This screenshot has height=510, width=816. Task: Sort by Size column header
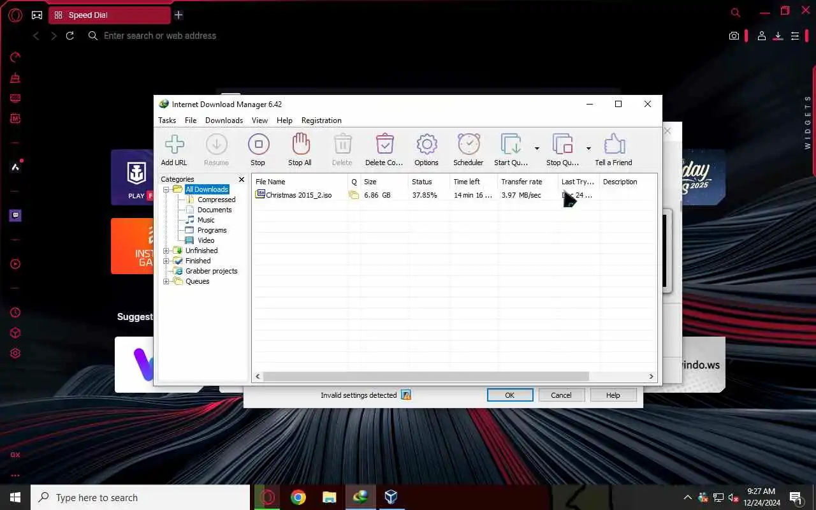pyautogui.click(x=384, y=182)
